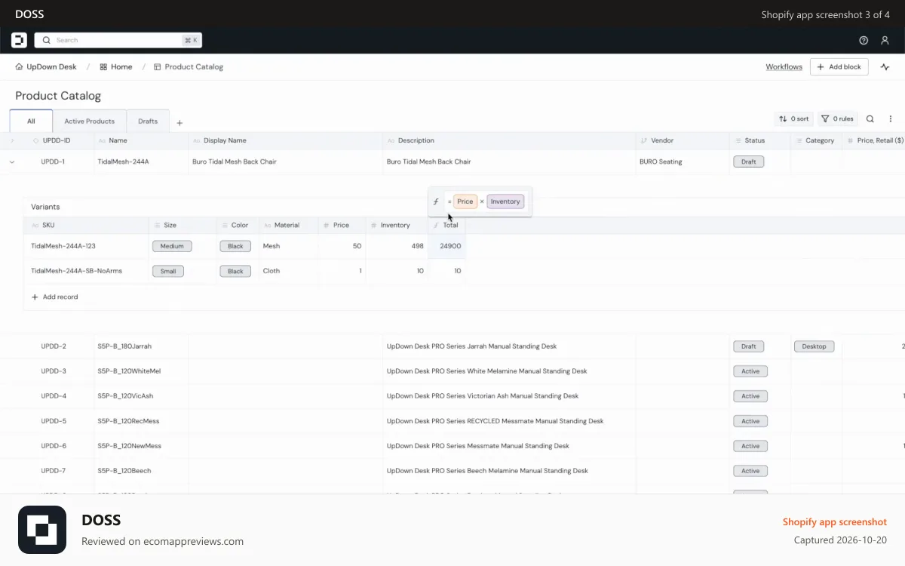
Task: Open the activity pulse icon
Action: click(x=884, y=66)
